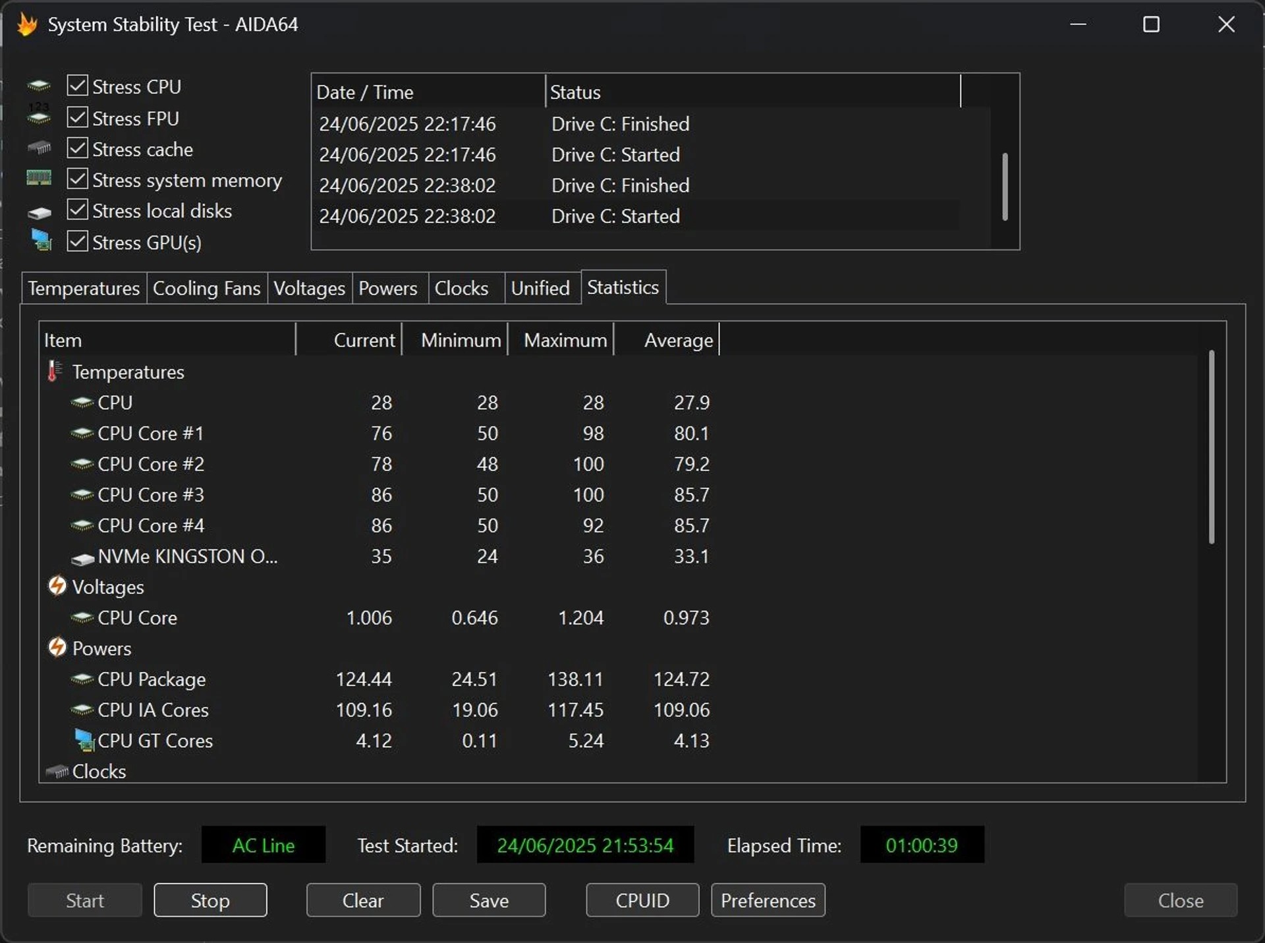Open CPUID information
1265x943 pixels.
click(x=641, y=900)
